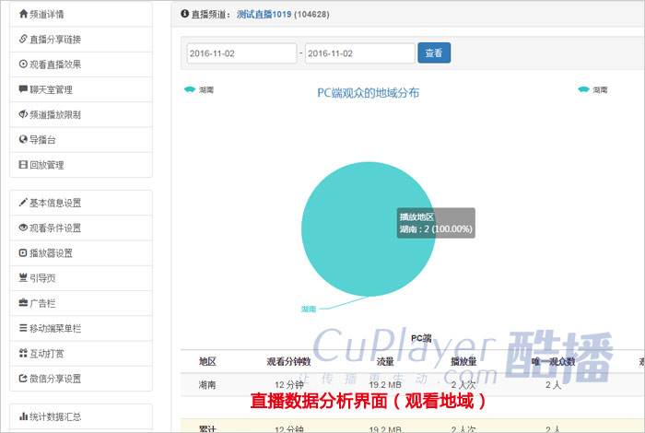Click the 地区 column header

(207, 361)
